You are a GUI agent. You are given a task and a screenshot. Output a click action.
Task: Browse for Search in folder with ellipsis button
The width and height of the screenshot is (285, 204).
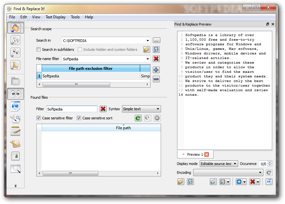coord(156,40)
